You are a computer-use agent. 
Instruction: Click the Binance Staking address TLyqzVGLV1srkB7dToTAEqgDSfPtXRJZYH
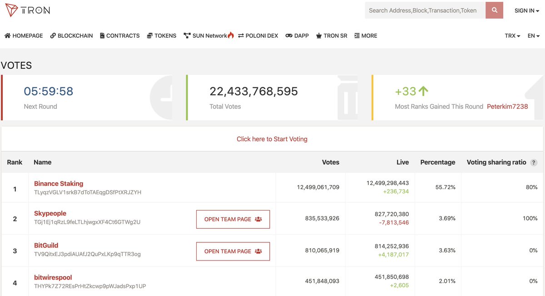88,192
